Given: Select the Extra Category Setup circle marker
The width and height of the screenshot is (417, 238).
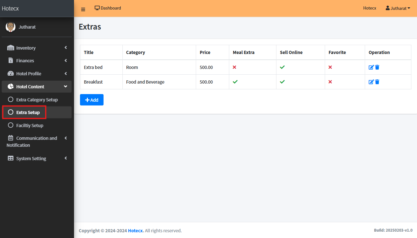Looking at the screenshot, I should [x=10, y=99].
